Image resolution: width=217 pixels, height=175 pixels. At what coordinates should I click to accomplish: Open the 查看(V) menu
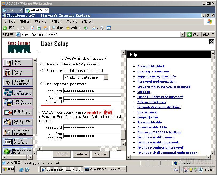pyautogui.click(x=41, y=22)
